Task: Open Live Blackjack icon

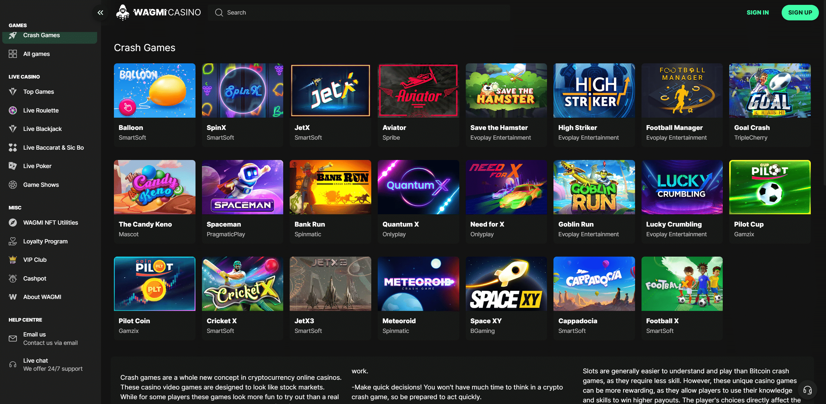Action: [13, 129]
